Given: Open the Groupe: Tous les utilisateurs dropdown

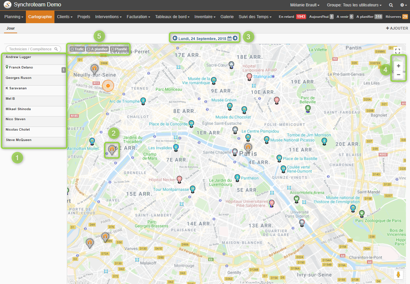Looking at the screenshot, I should (354, 5).
